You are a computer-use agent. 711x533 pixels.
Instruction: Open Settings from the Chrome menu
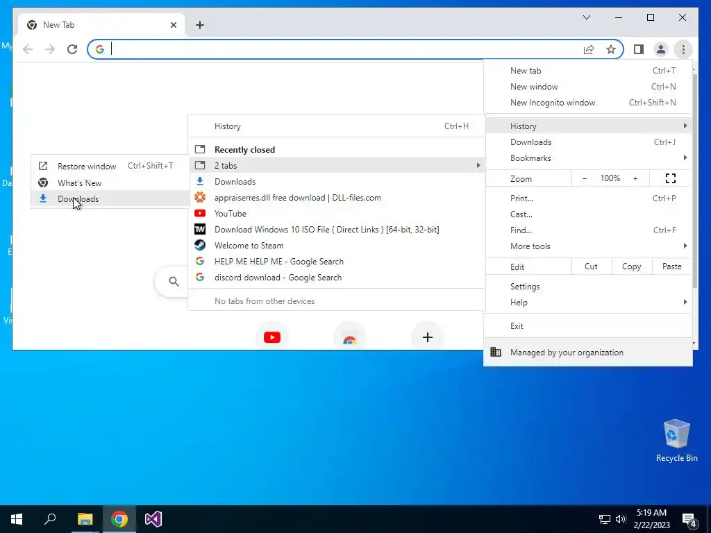(x=588, y=287)
